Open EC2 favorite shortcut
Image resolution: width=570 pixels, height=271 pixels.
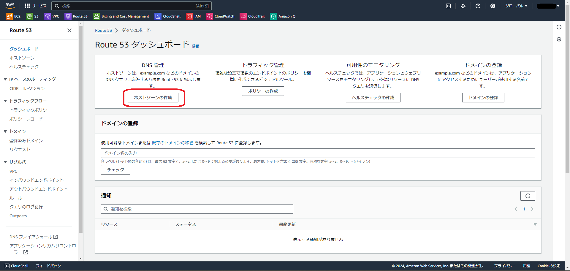point(13,16)
